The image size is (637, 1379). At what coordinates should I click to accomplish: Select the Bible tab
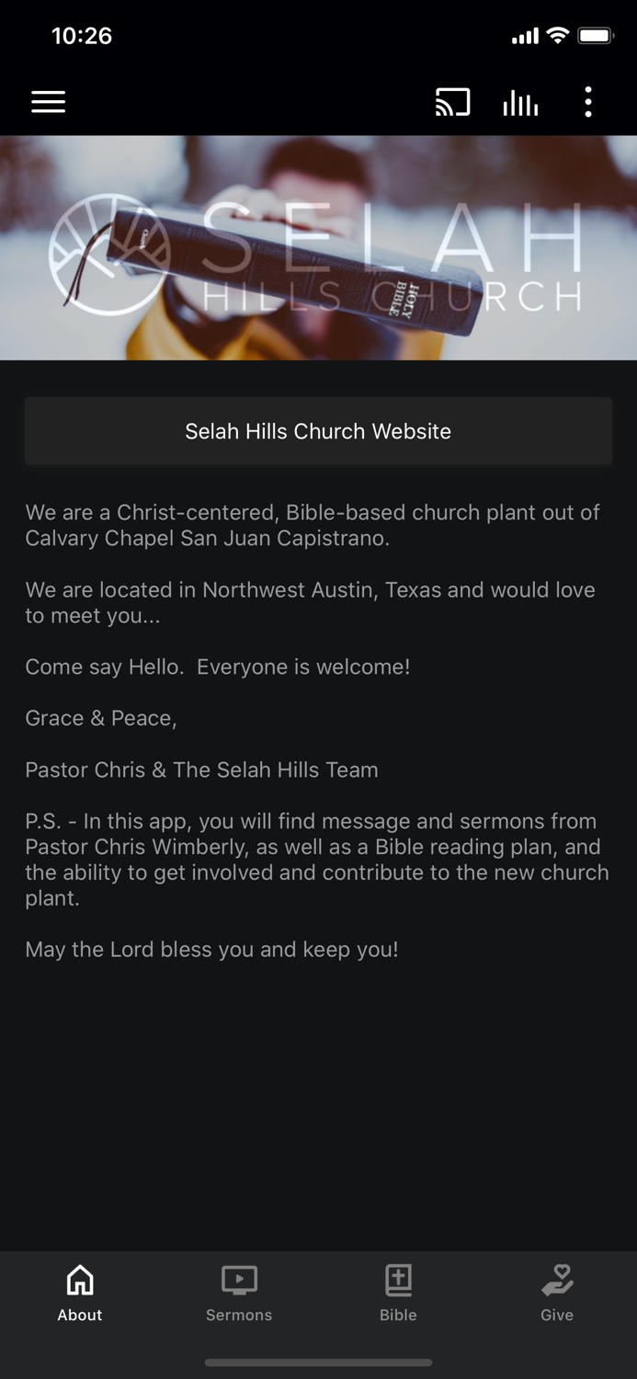[x=398, y=1293]
